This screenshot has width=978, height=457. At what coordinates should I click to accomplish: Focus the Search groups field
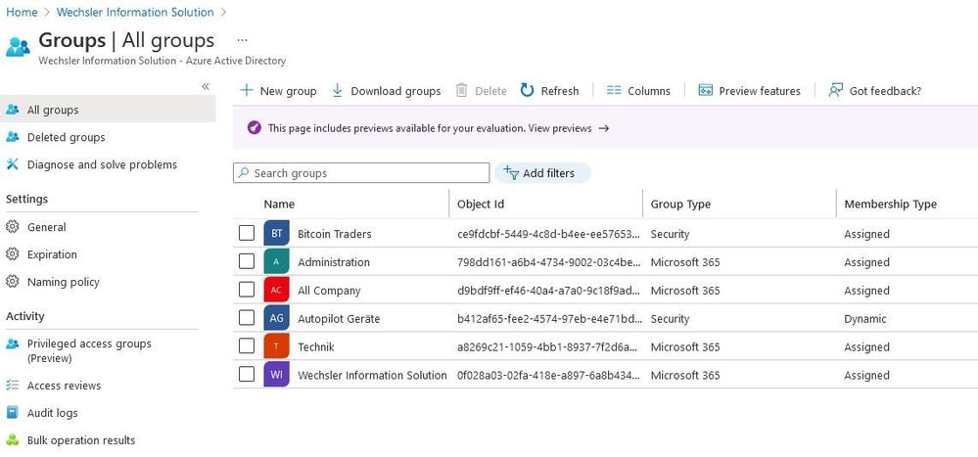pyautogui.click(x=361, y=172)
